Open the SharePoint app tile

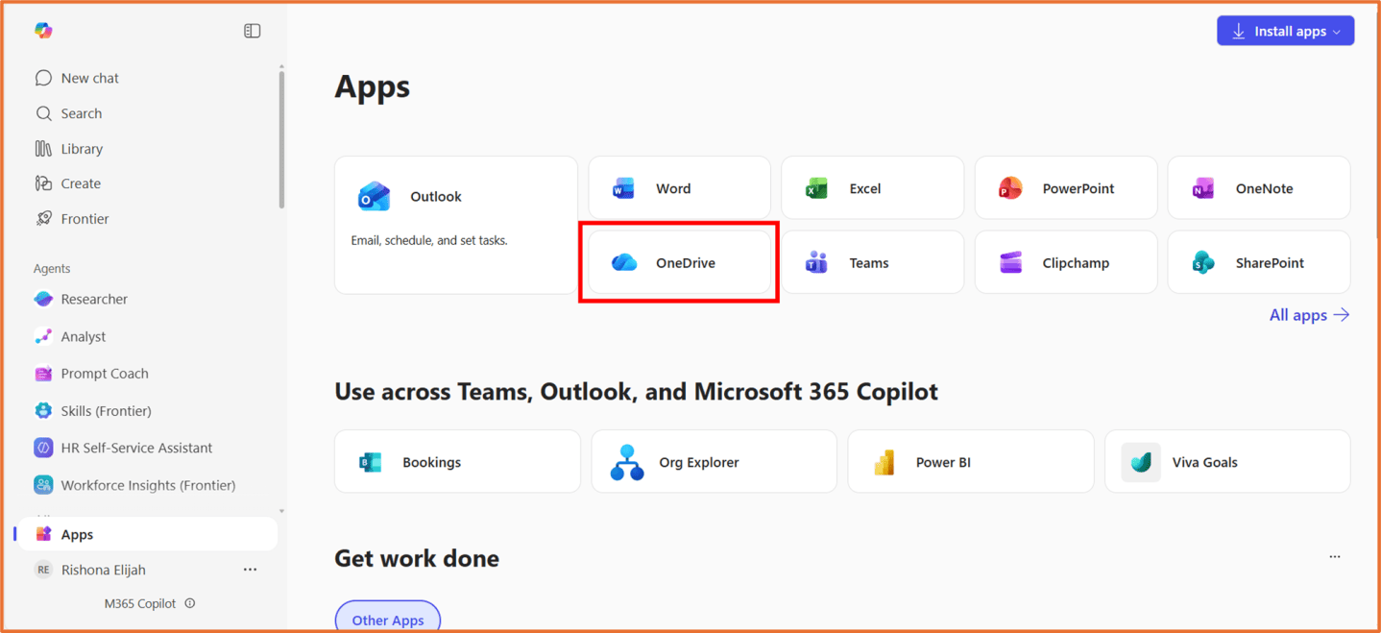(1259, 262)
